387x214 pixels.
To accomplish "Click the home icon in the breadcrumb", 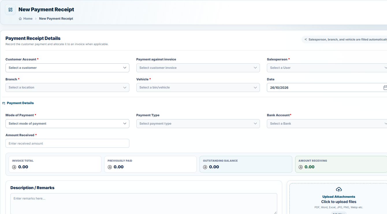I will pyautogui.click(x=20, y=19).
